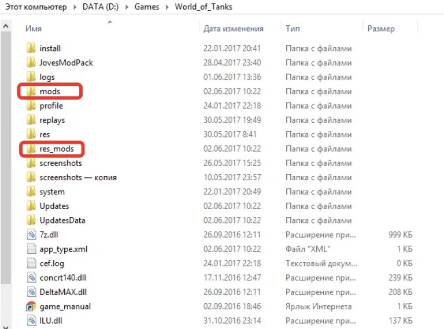Select the cef.log file icon
The height and width of the screenshot is (329, 444).
pos(31,263)
